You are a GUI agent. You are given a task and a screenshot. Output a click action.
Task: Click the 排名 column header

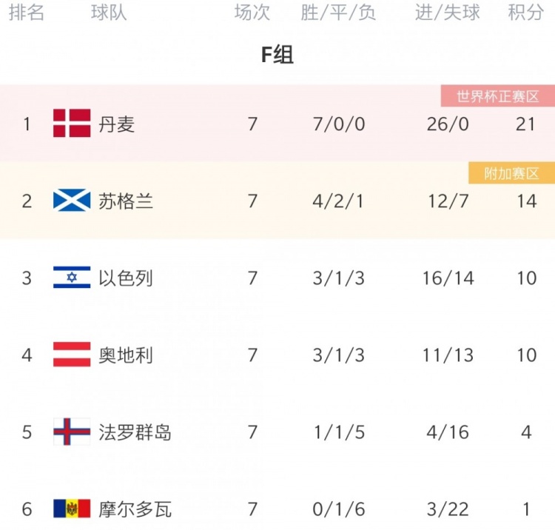(27, 13)
